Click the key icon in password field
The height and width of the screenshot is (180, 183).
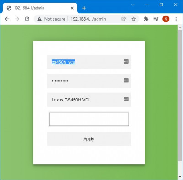tap(126, 80)
